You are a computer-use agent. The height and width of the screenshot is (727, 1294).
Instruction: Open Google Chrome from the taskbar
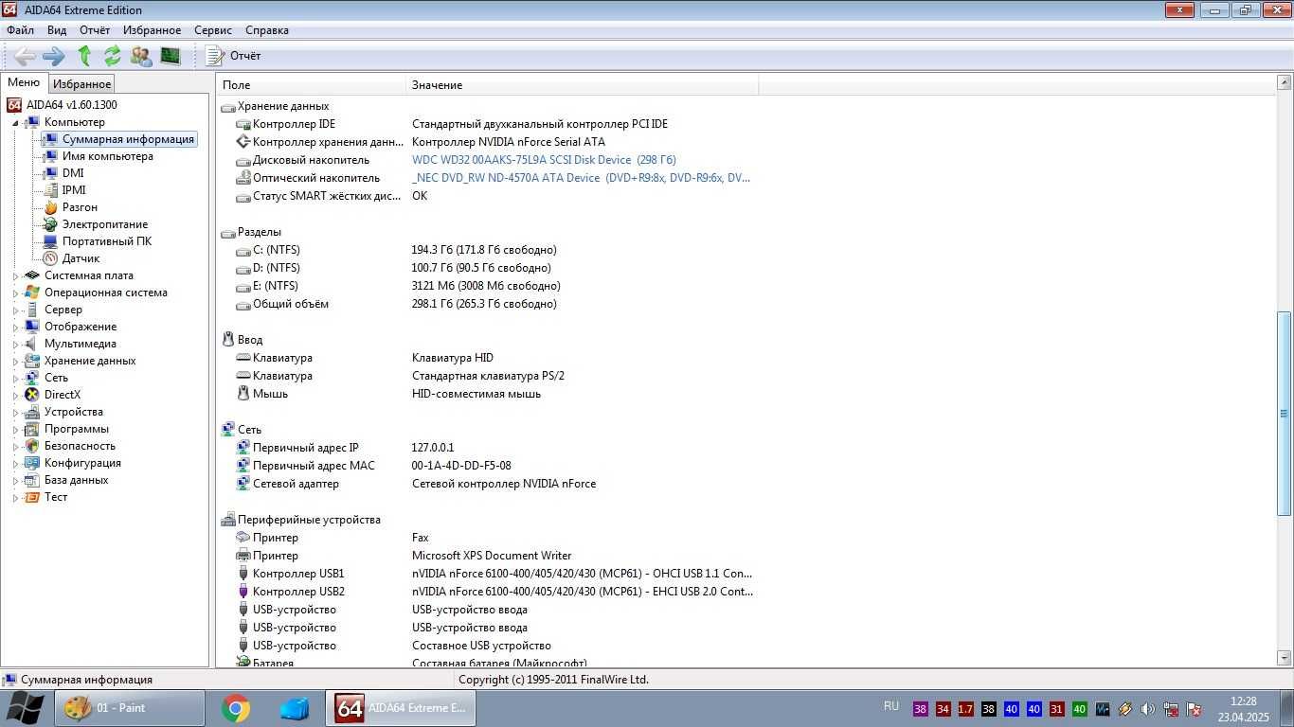coord(236,708)
